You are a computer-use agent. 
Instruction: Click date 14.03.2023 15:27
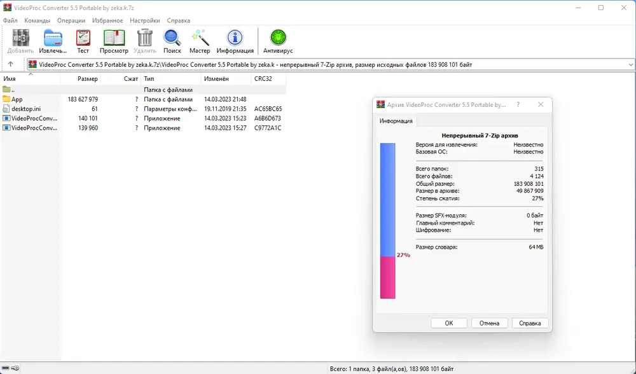225,128
